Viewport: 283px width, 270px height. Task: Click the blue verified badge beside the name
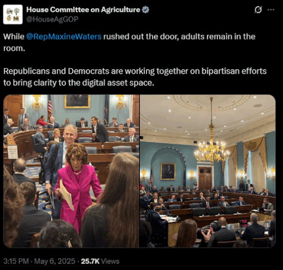pos(145,9)
